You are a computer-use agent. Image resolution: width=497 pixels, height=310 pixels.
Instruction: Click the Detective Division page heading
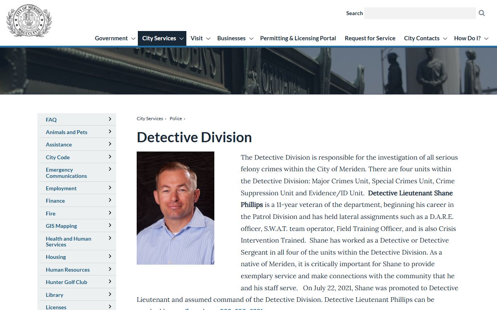(194, 137)
